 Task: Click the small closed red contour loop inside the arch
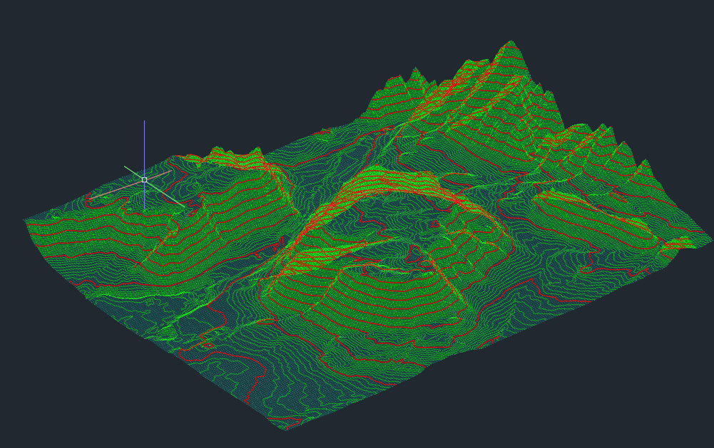click(x=435, y=224)
